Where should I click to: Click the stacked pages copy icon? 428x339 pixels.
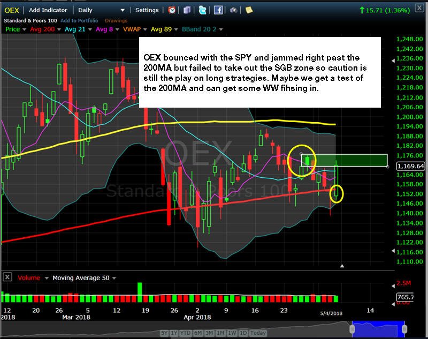click(x=187, y=10)
